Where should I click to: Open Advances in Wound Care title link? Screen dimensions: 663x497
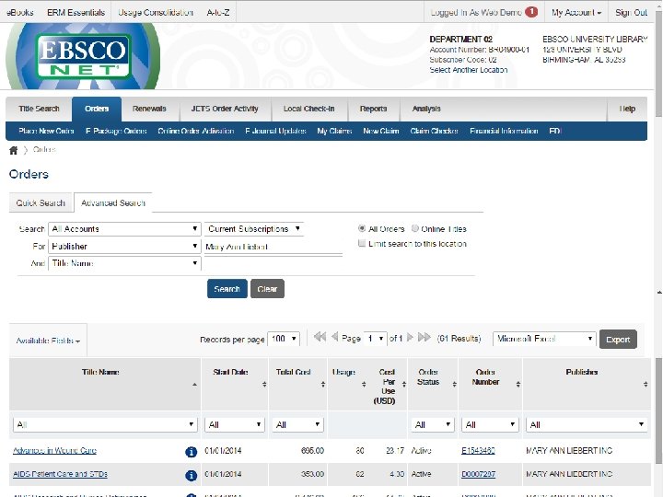(x=55, y=450)
